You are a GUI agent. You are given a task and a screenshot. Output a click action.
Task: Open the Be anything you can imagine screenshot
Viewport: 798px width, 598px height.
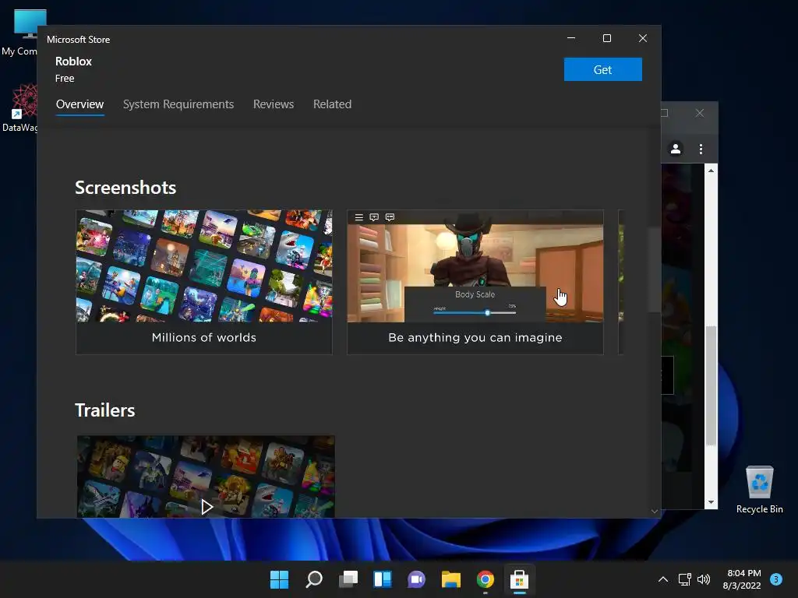pyautogui.click(x=475, y=282)
